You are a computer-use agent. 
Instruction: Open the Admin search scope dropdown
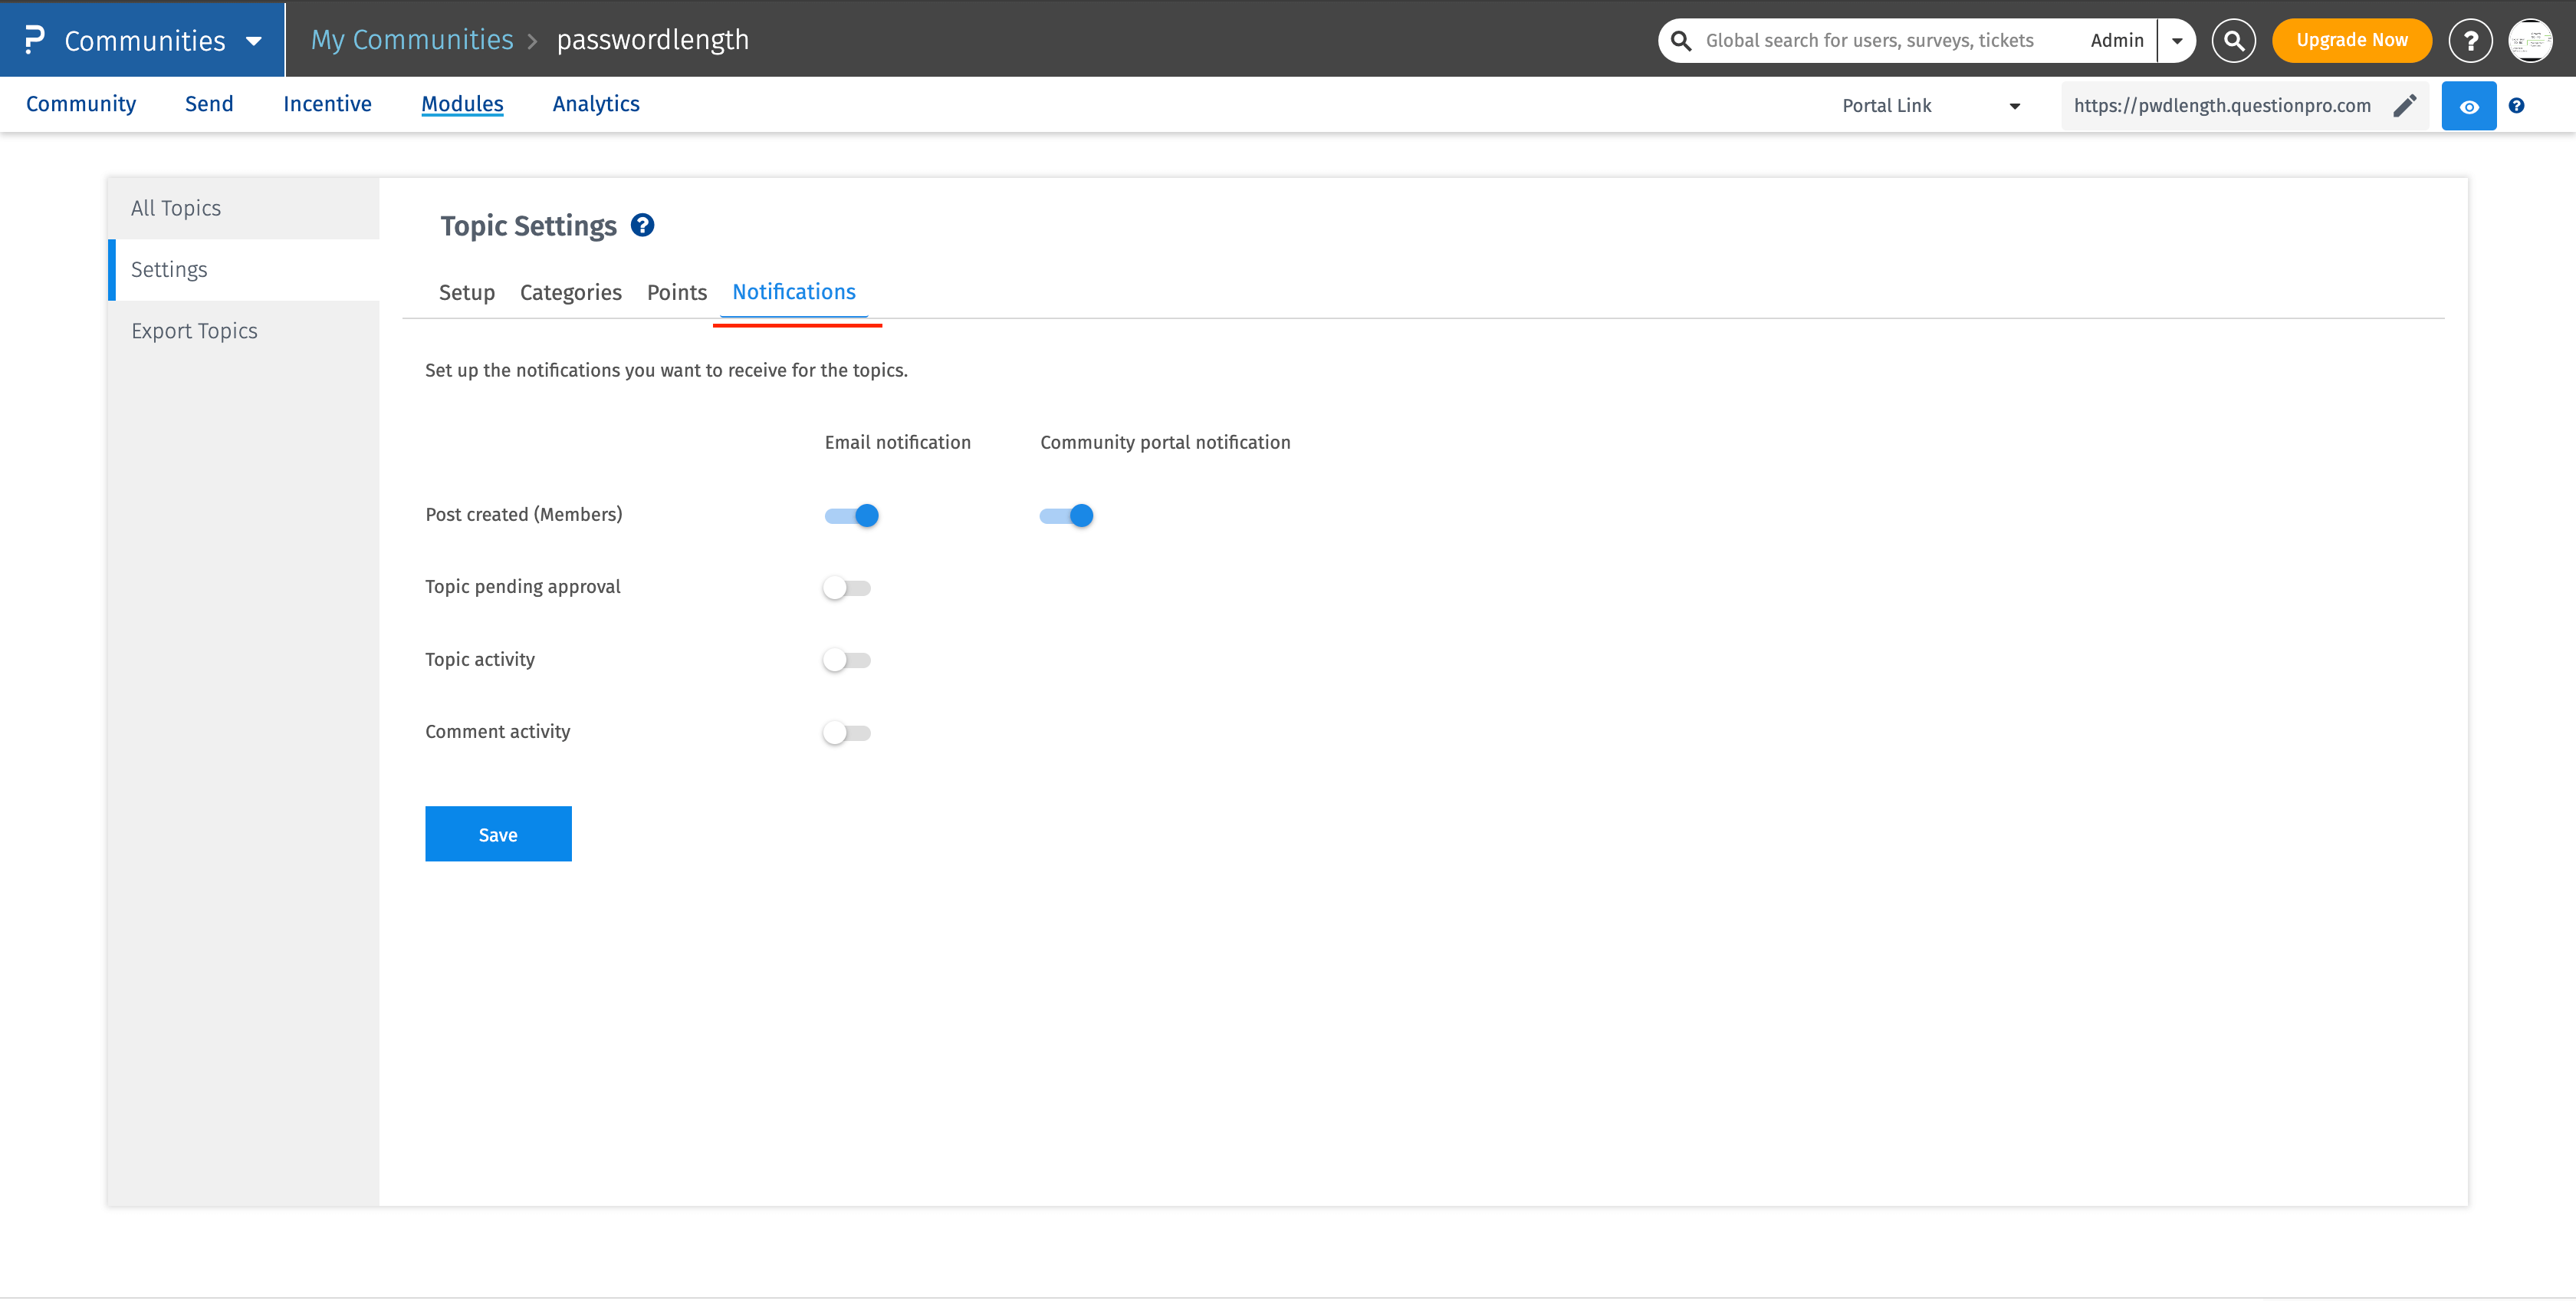pos(2176,40)
